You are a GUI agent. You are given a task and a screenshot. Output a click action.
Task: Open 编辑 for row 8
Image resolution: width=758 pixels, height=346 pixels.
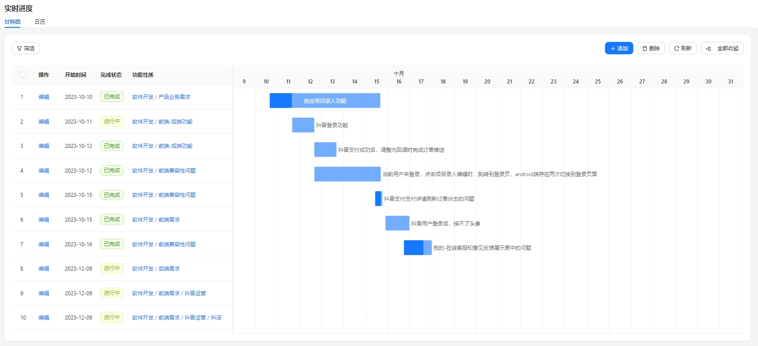[44, 268]
